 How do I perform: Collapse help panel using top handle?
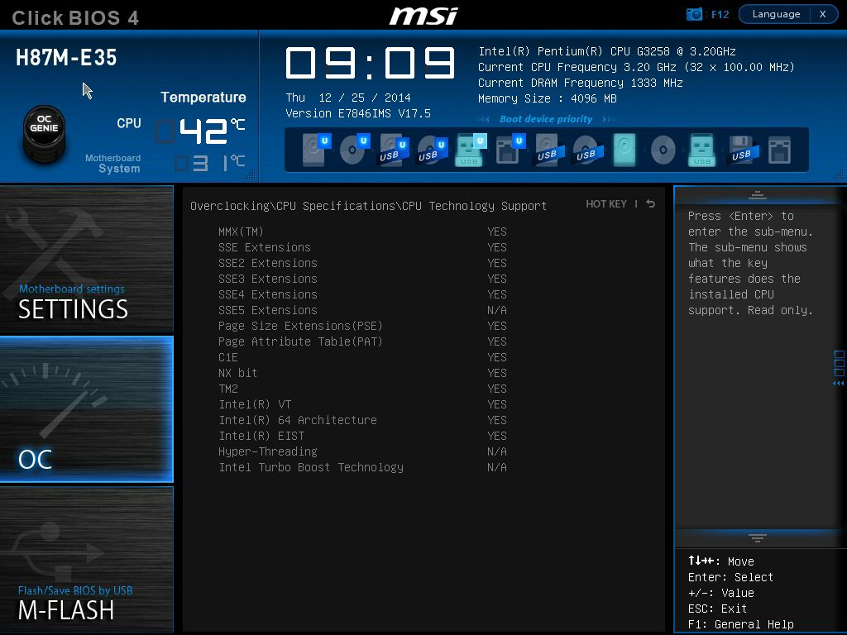point(757,195)
